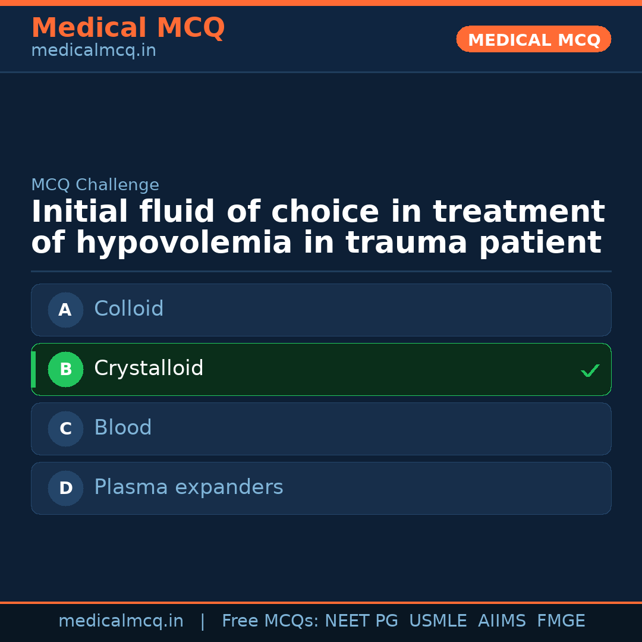The width and height of the screenshot is (642, 642).
Task: Click the green checkmark on option B
Action: (590, 370)
